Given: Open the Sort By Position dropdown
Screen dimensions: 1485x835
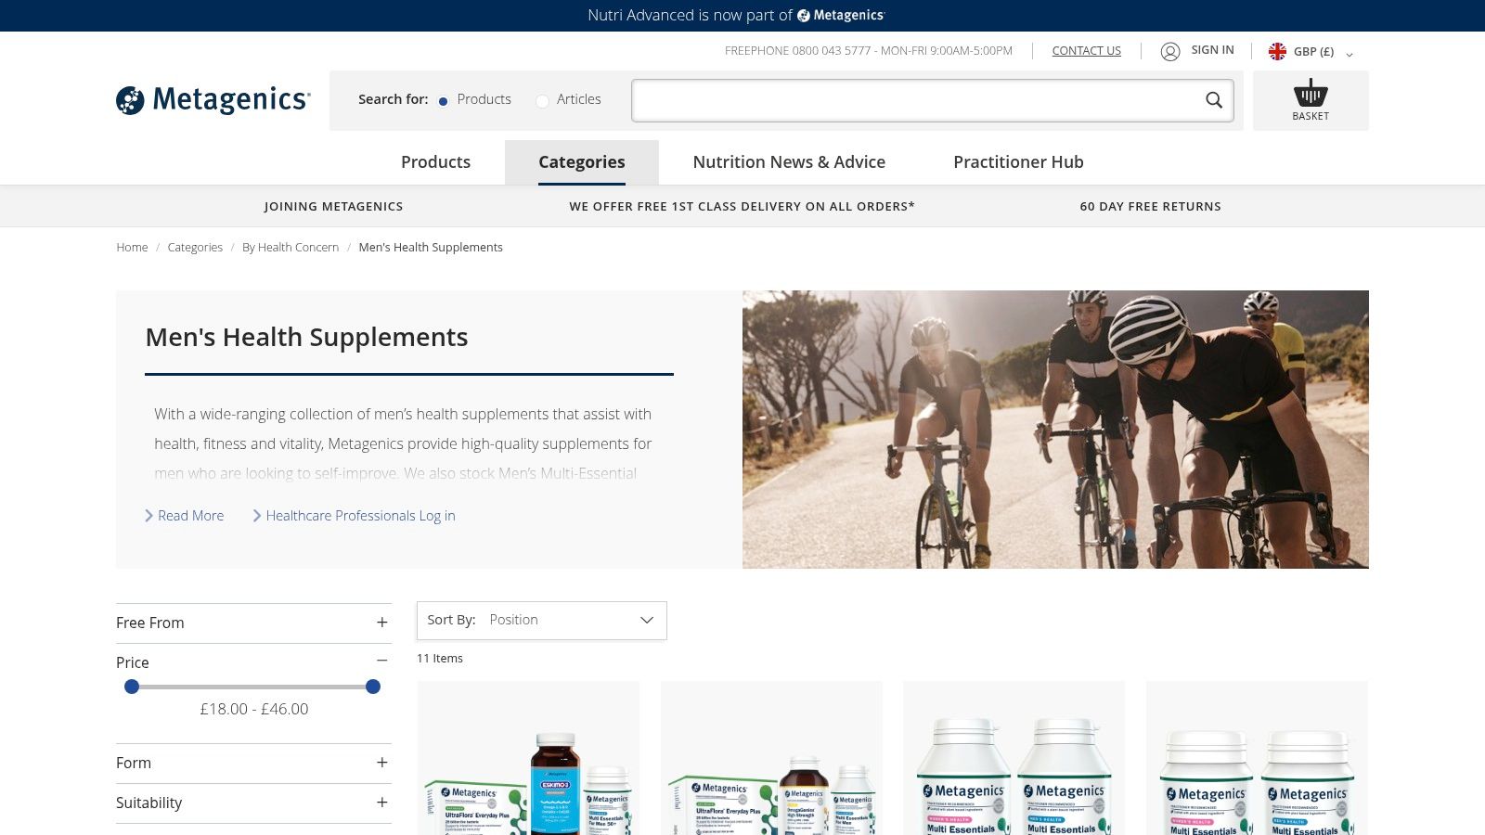Looking at the screenshot, I should tap(542, 620).
